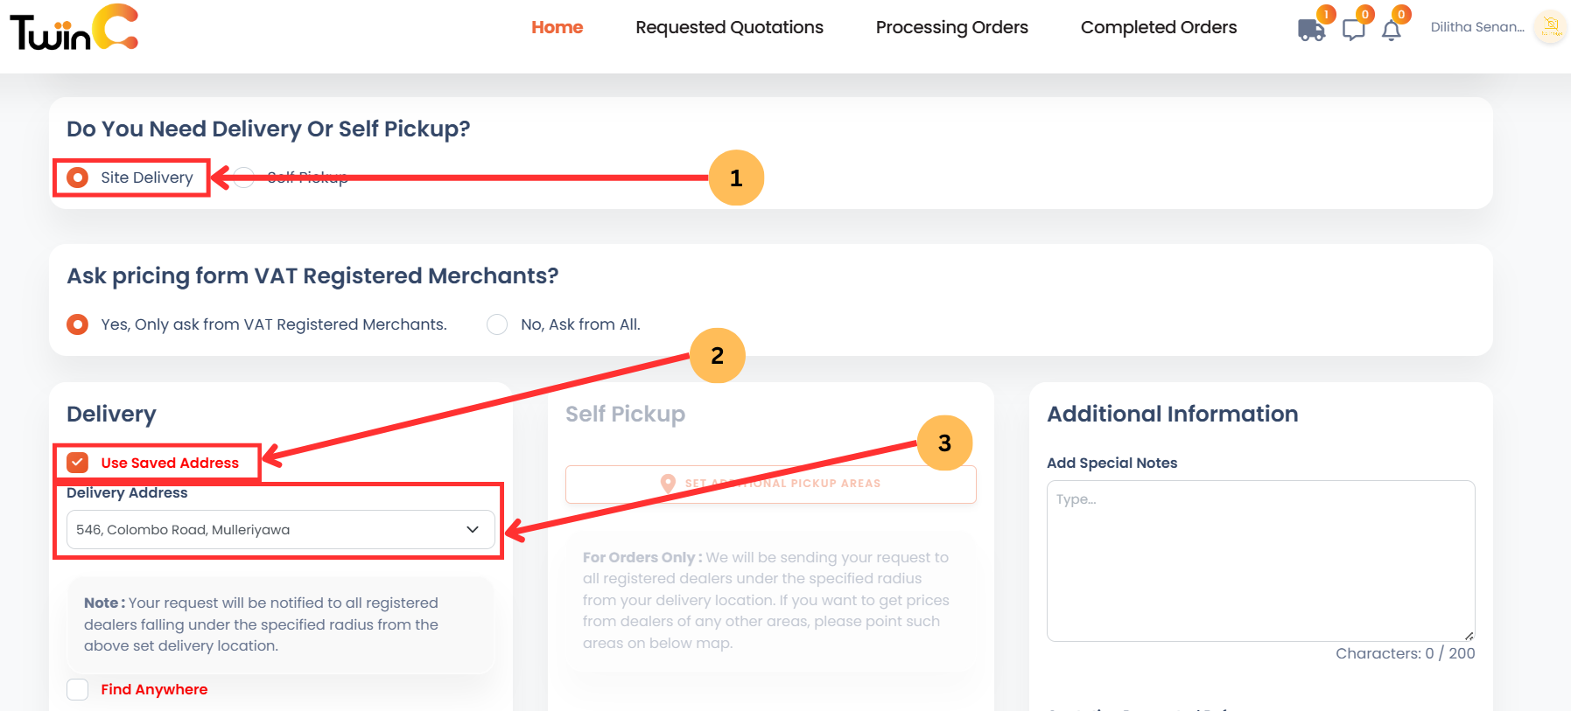Enable the Find Anywhere checkbox

click(x=77, y=689)
